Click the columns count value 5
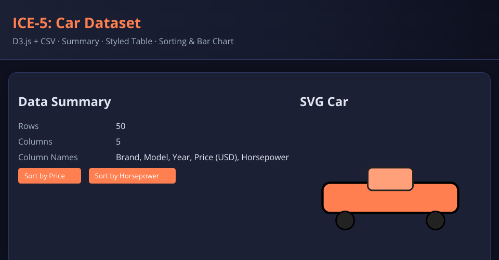 coord(119,141)
